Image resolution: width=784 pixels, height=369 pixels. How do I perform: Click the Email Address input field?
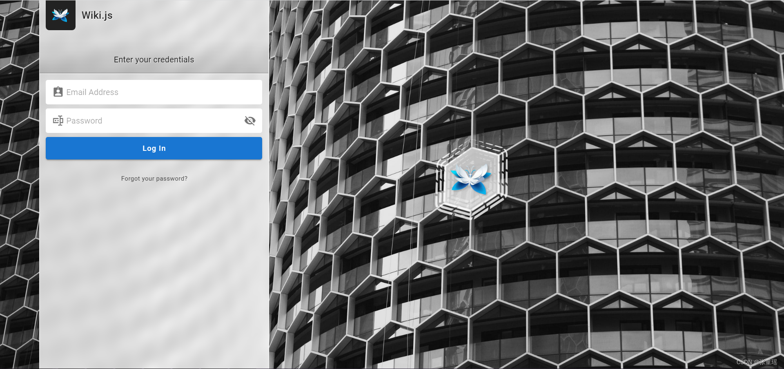(x=154, y=92)
